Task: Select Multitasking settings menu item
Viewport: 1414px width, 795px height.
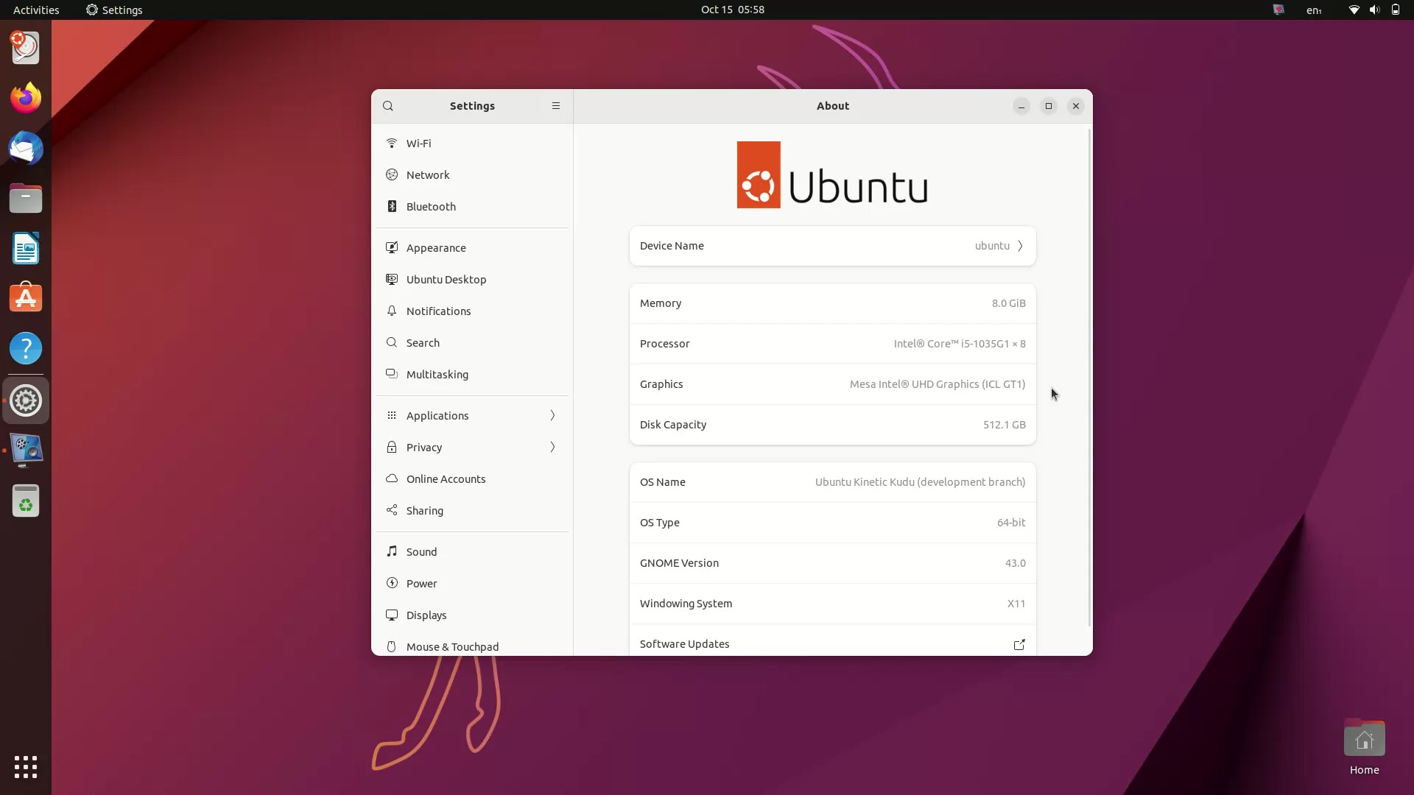Action: pyautogui.click(x=437, y=374)
